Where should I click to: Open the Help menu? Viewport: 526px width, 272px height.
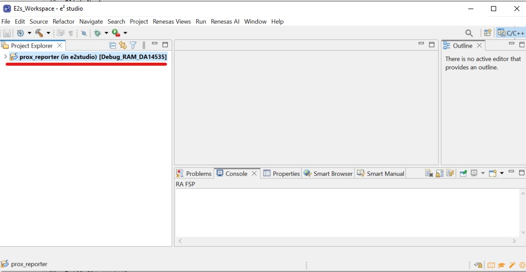(x=277, y=21)
